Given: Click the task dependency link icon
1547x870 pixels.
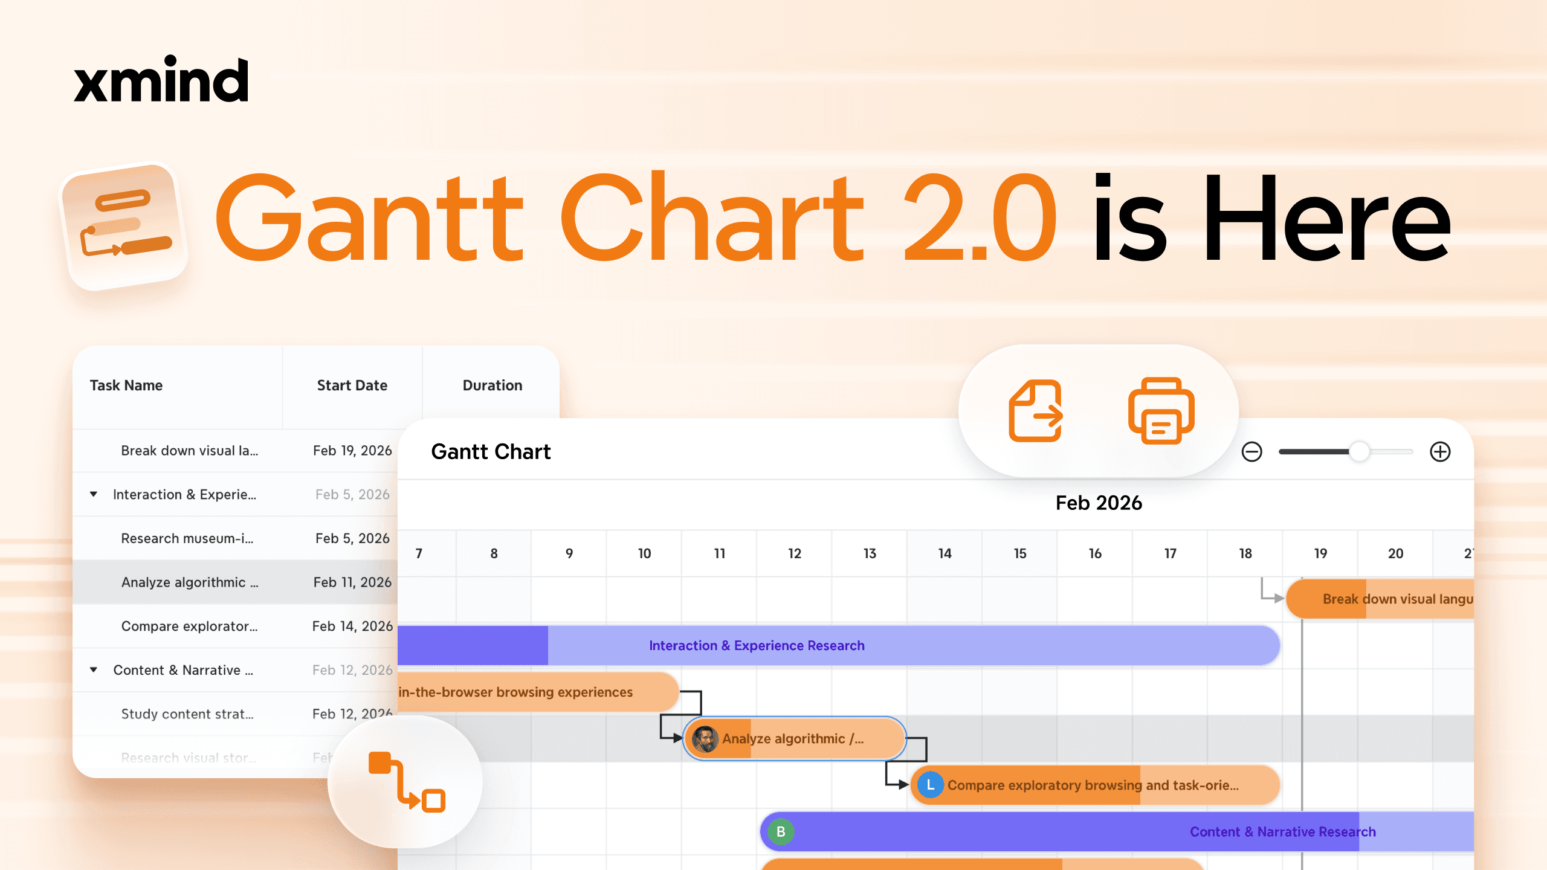Looking at the screenshot, I should pyautogui.click(x=406, y=782).
